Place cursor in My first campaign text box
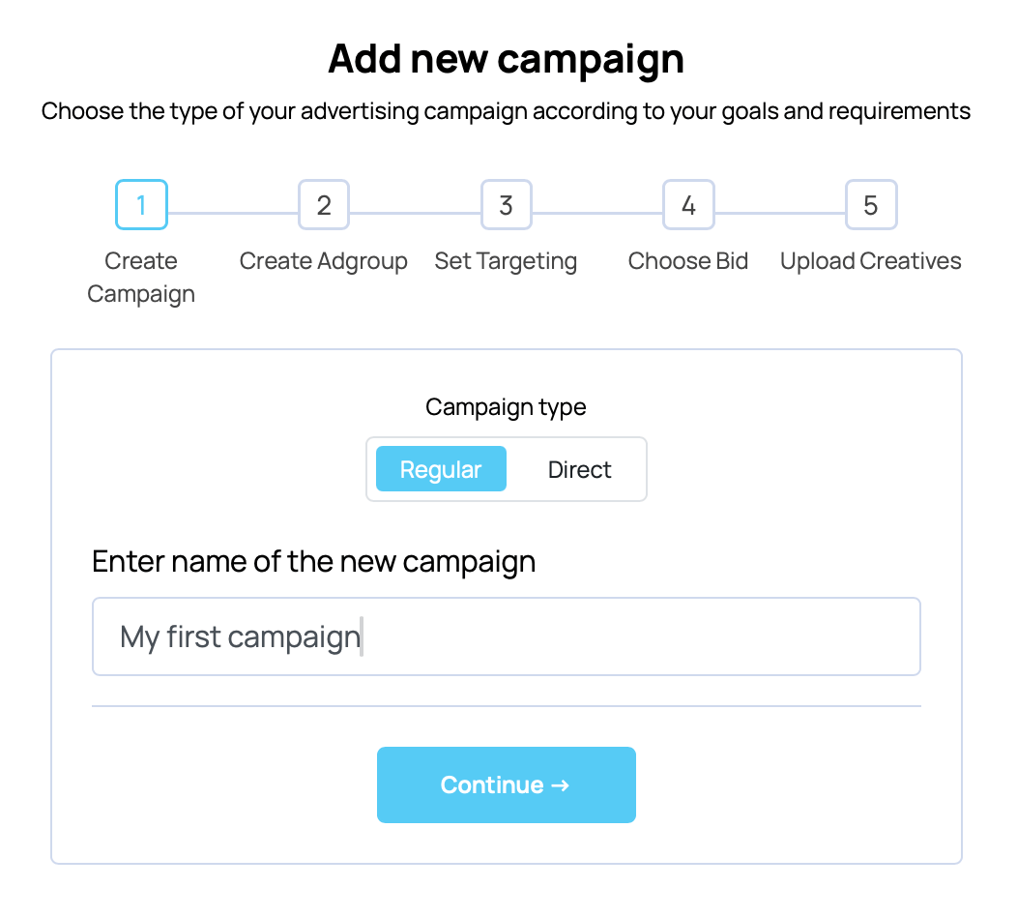The image size is (1017, 917). click(507, 636)
